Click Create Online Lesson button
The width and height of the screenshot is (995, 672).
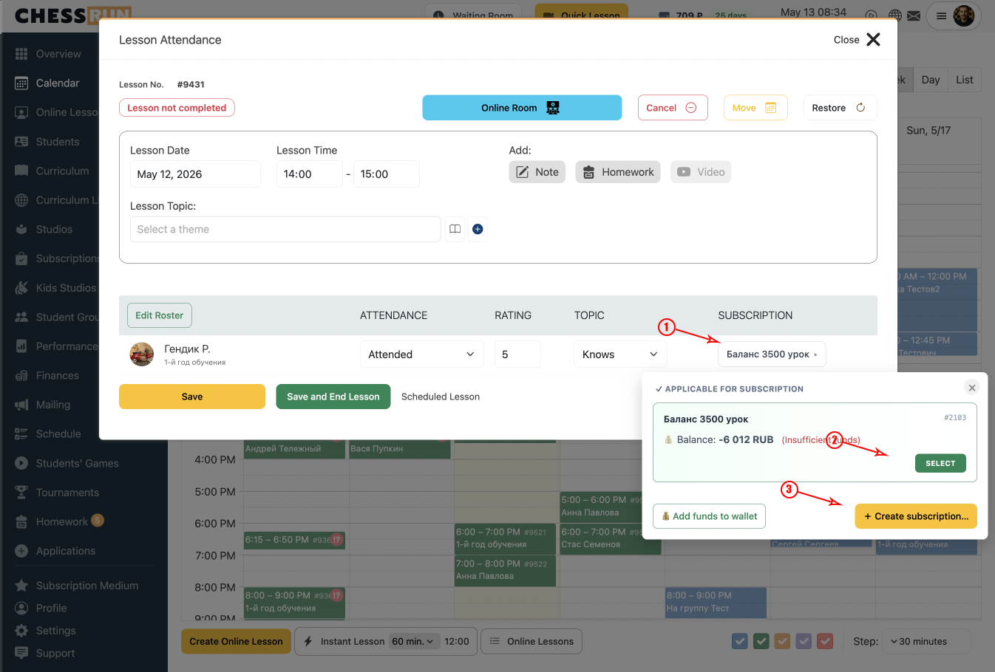point(236,641)
